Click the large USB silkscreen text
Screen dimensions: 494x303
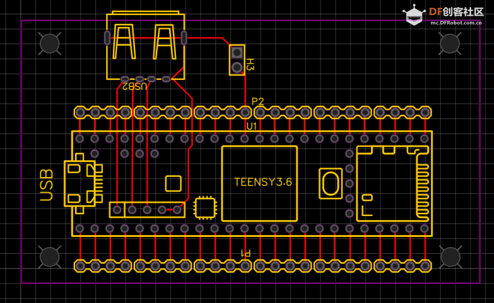coord(47,185)
